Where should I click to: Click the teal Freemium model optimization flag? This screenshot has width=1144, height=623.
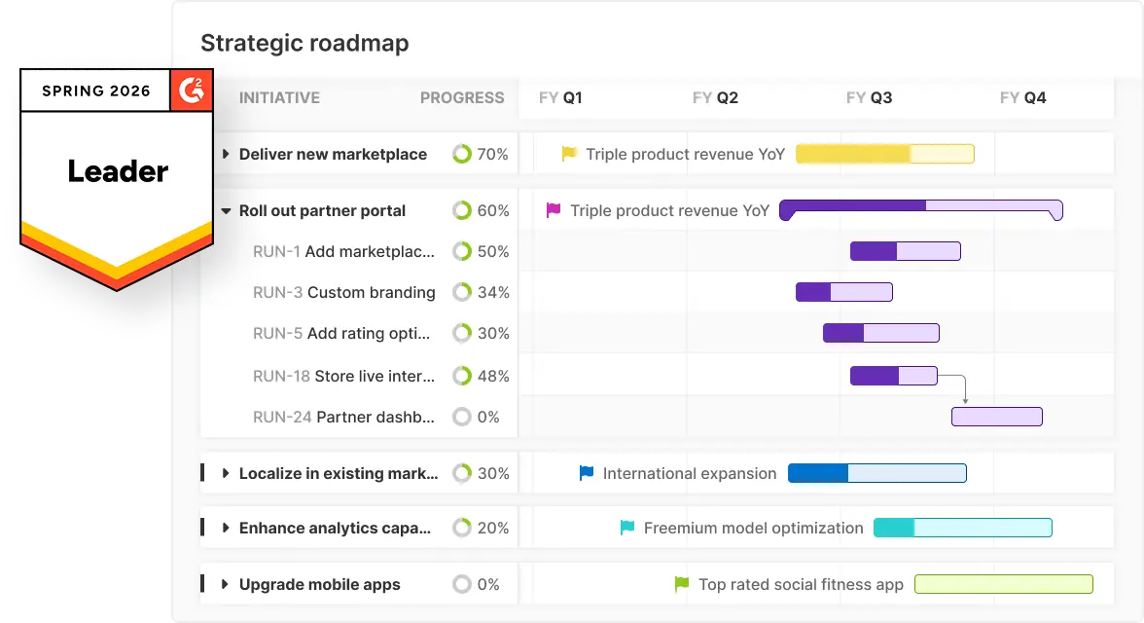click(x=627, y=528)
